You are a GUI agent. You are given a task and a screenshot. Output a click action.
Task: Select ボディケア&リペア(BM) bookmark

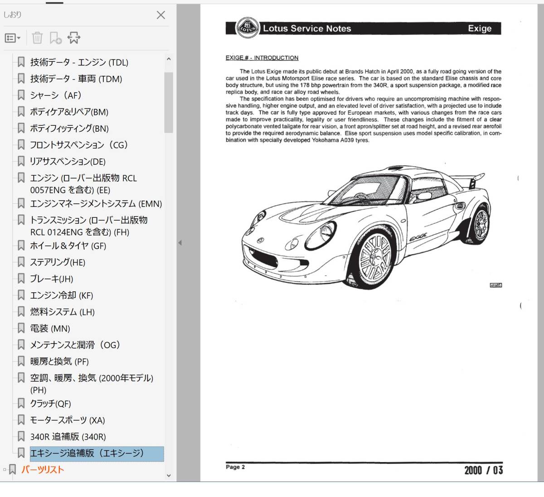(69, 112)
